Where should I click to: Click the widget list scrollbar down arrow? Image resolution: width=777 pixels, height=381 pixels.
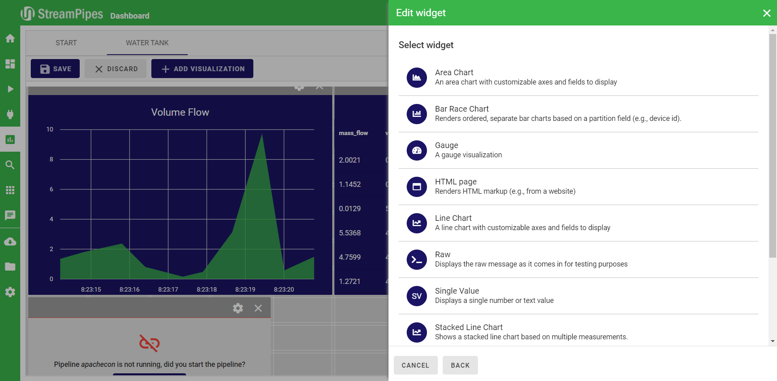[773, 341]
